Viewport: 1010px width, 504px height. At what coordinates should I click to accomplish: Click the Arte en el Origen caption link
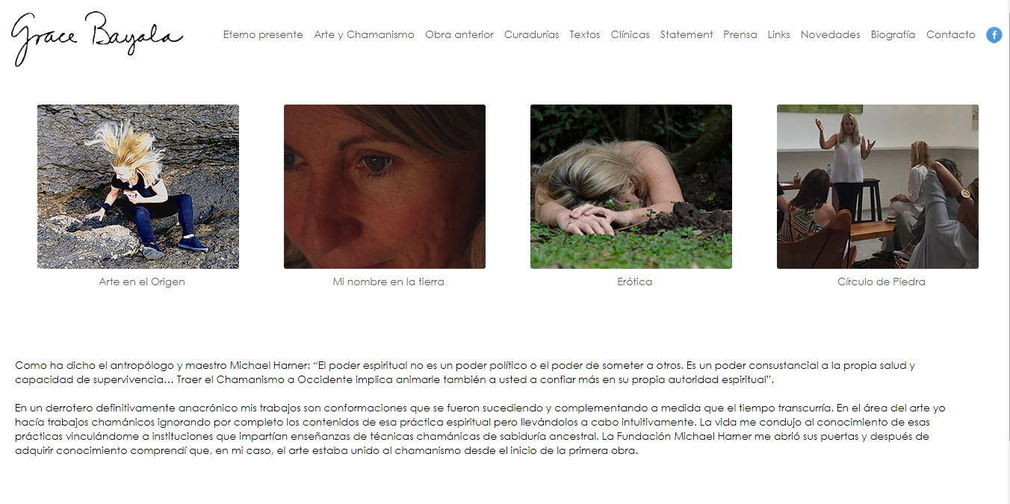142,282
